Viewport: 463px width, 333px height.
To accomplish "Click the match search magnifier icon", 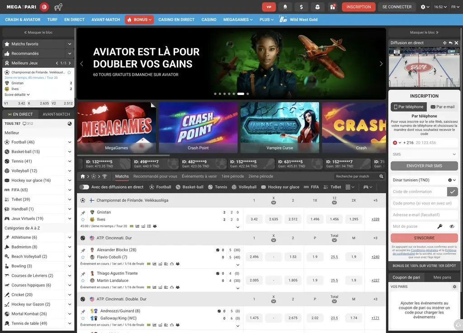I will tap(381, 176).
